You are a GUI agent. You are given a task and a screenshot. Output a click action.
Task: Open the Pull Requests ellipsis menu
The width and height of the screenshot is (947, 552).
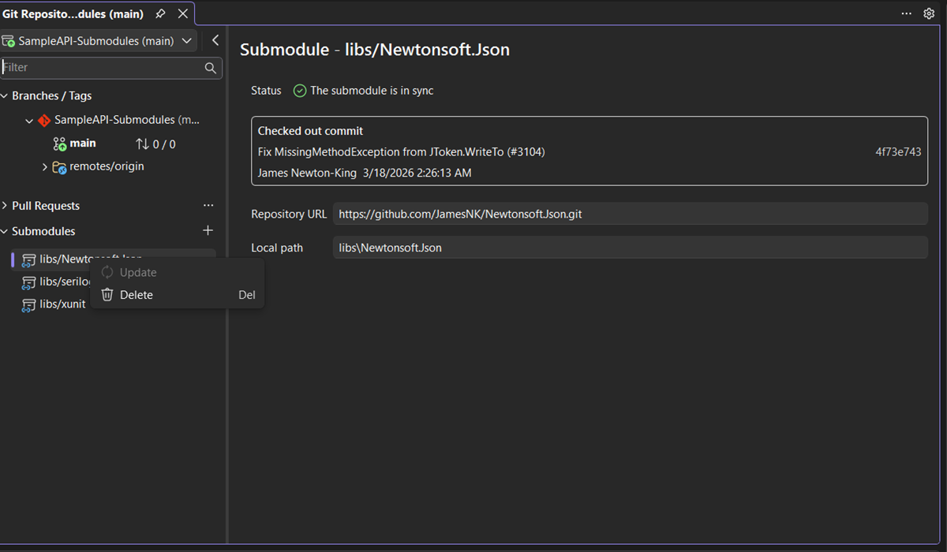[x=208, y=206]
